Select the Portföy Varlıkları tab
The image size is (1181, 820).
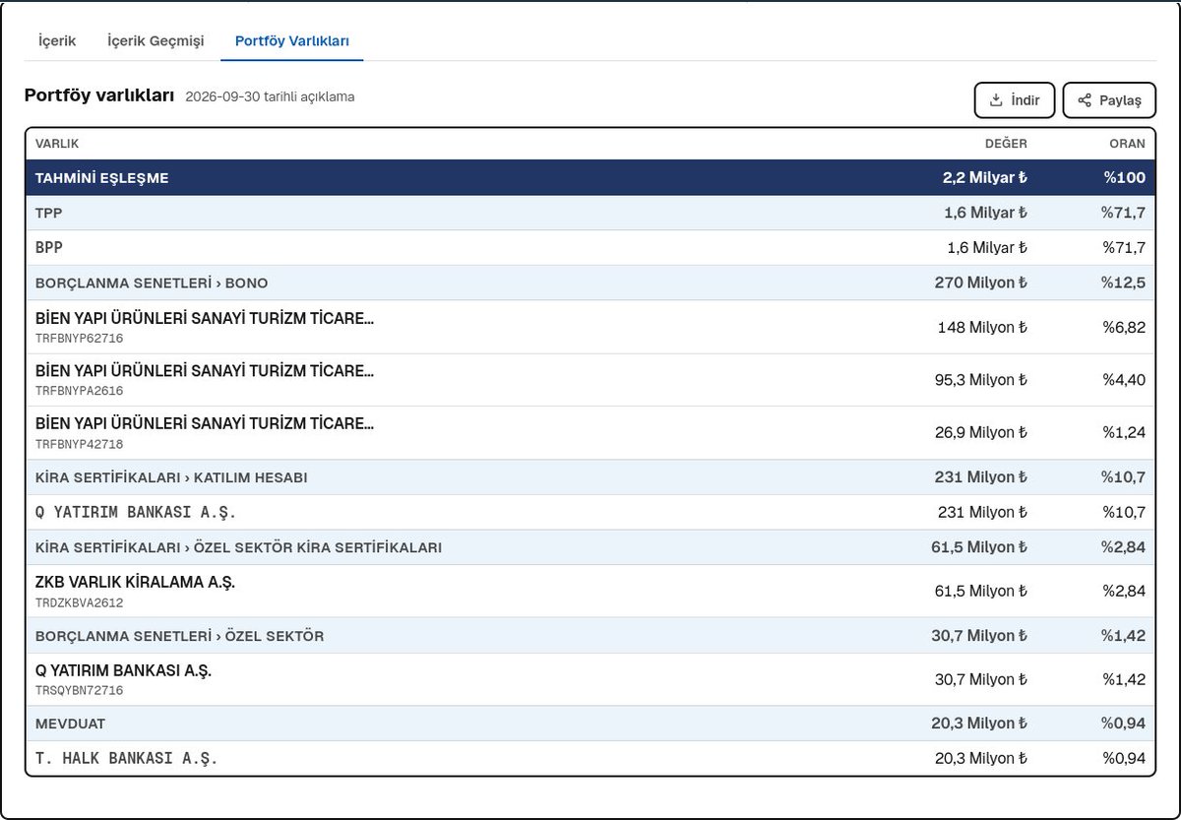292,41
